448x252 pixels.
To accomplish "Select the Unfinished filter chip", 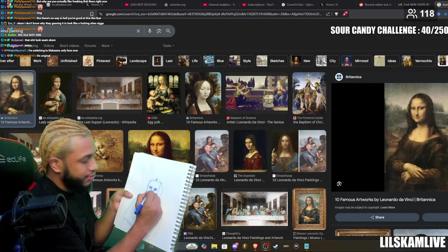I will 63,61.
